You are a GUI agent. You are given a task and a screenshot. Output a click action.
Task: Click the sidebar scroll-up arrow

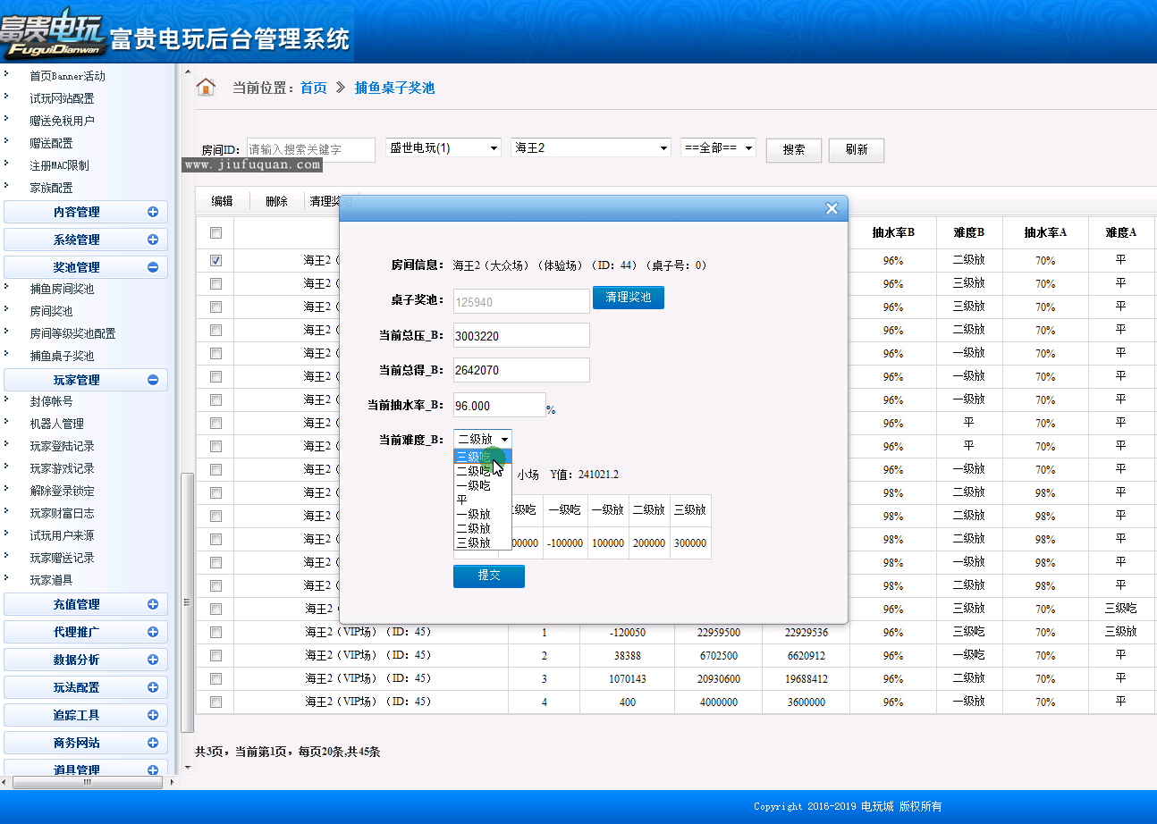[x=187, y=71]
